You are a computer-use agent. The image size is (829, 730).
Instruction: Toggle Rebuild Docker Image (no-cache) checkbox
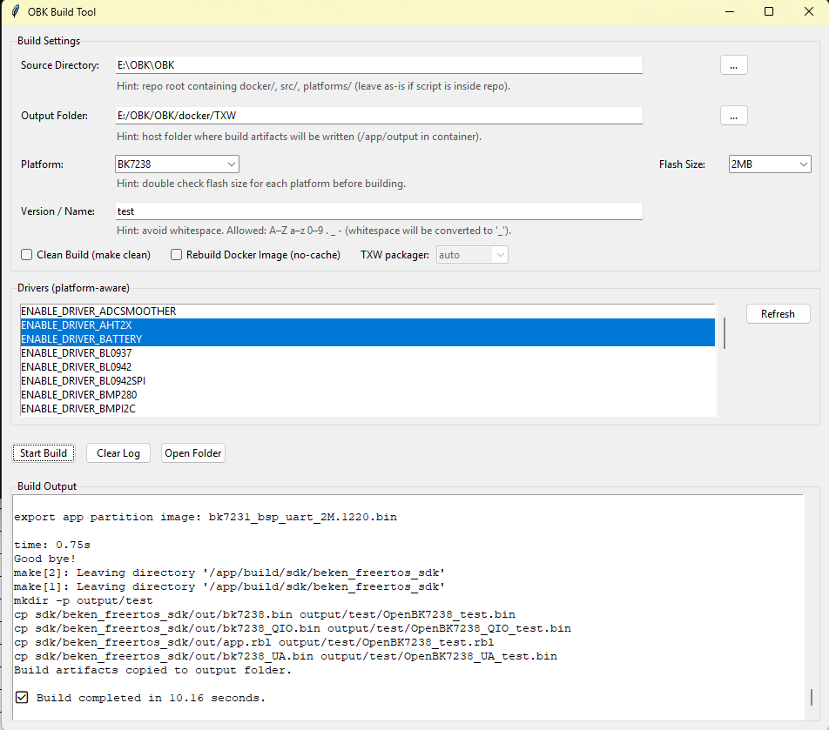177,255
